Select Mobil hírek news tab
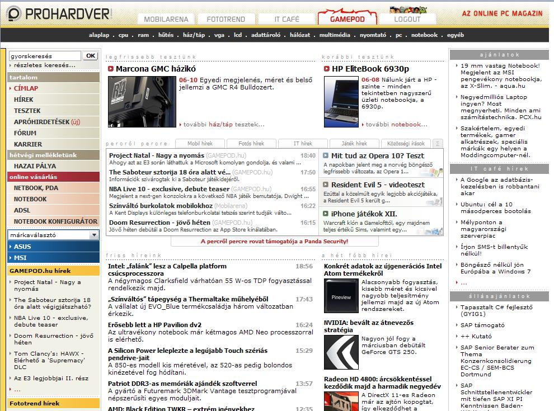The image size is (554, 411). pos(200,143)
